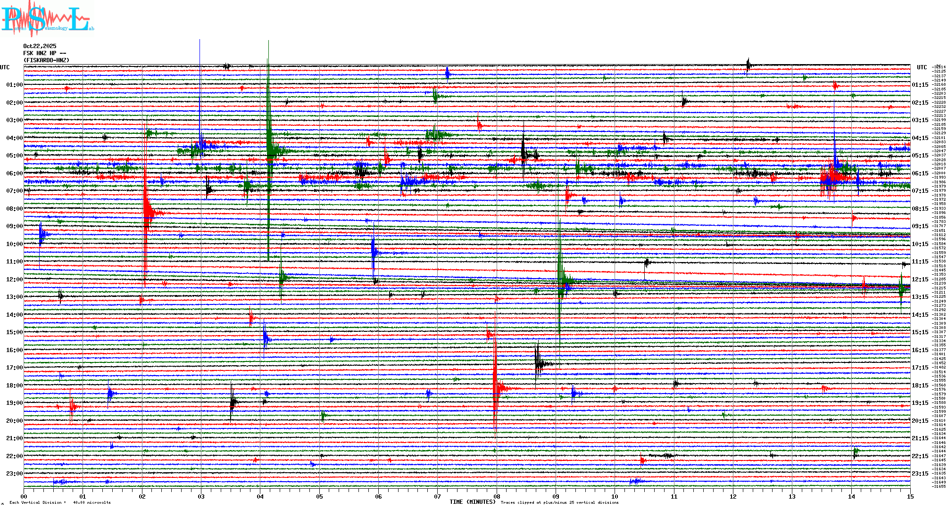Select the 23:00 hour label

coord(14,474)
